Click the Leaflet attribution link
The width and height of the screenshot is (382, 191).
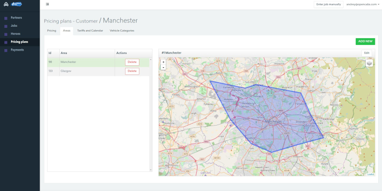pyautogui.click(x=371, y=174)
